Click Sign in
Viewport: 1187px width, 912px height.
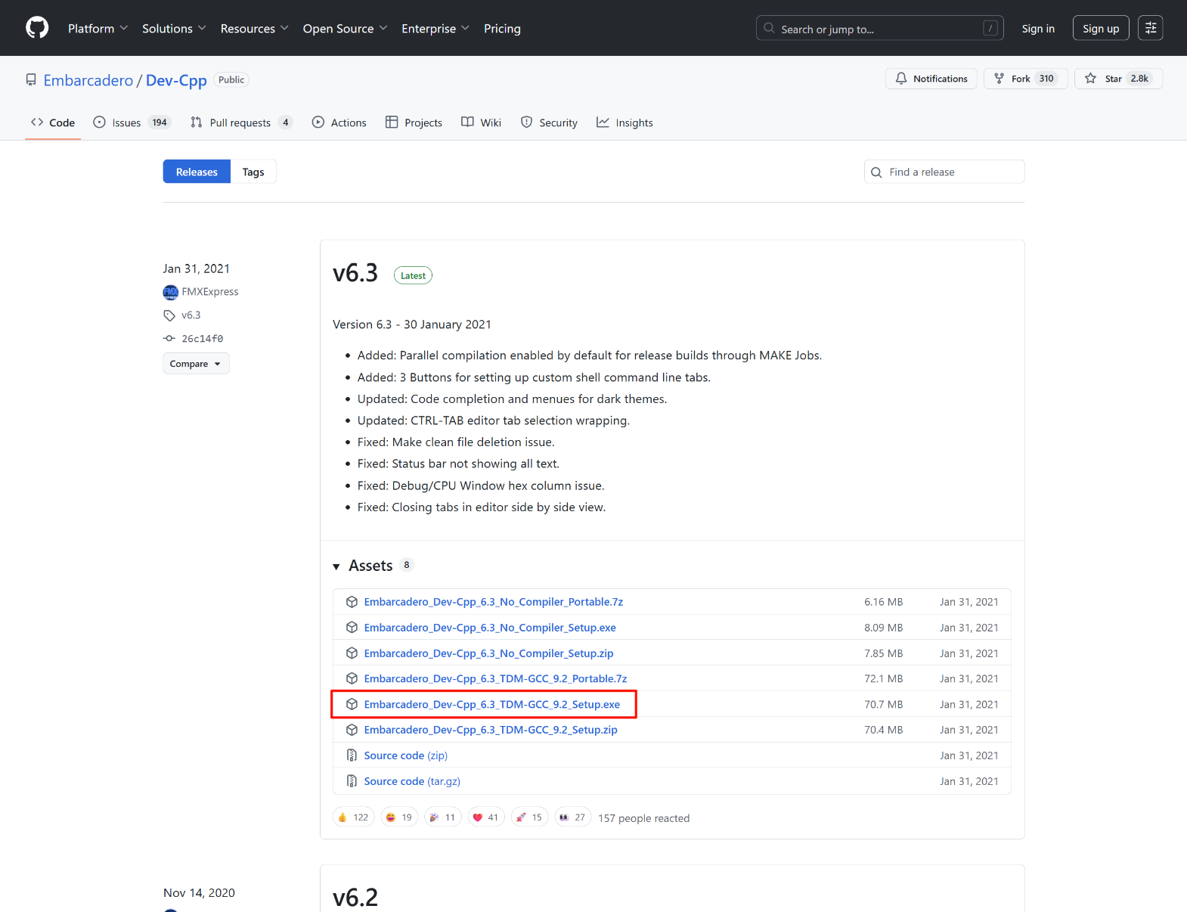(x=1038, y=28)
